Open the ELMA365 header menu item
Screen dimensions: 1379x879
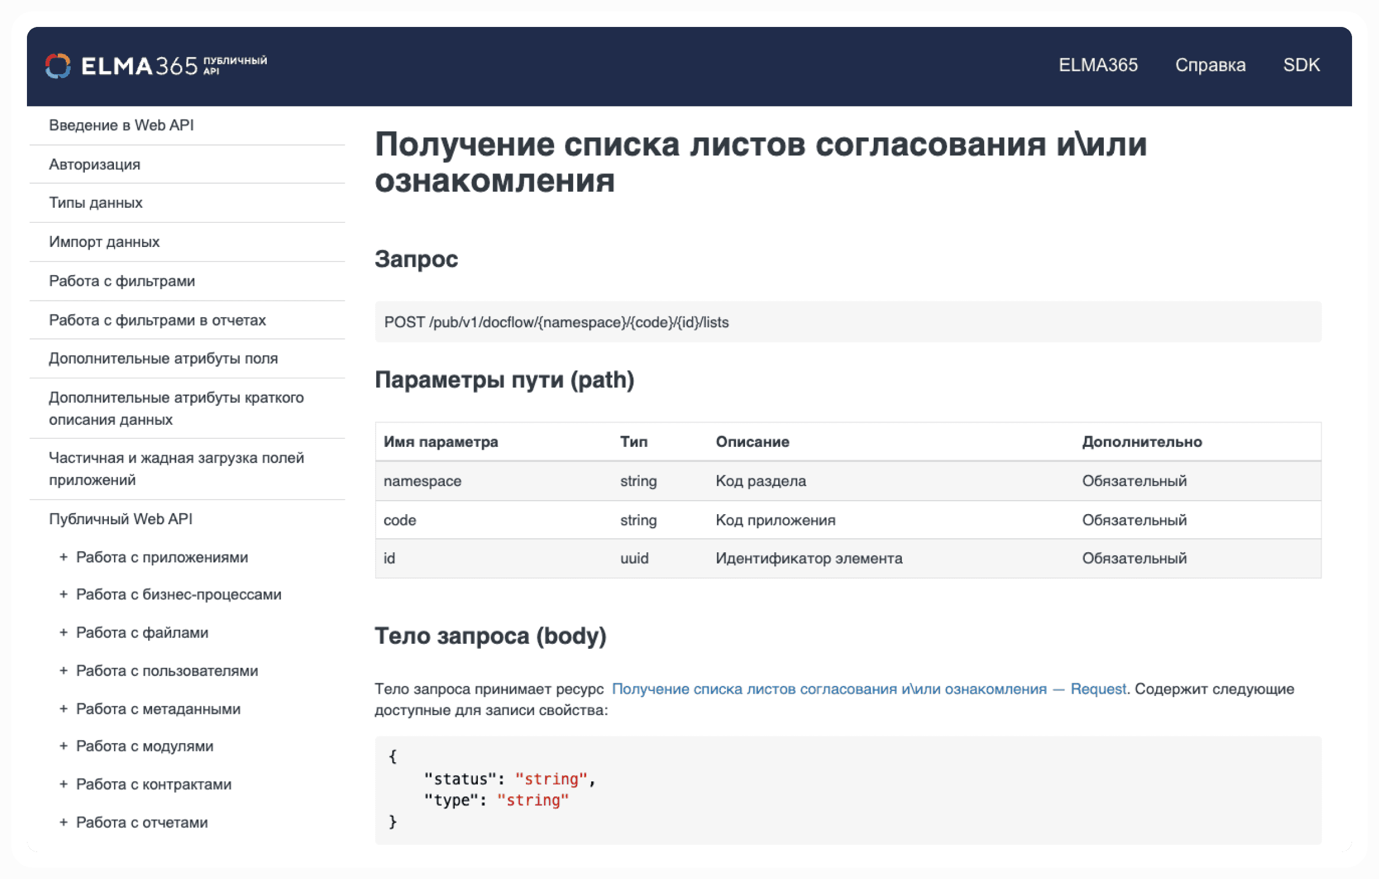click(1097, 65)
